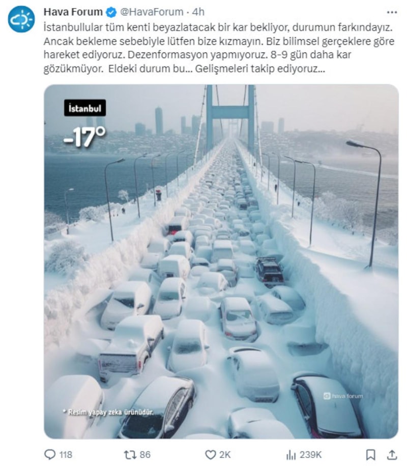Click the tweet text body
Screen dimensions: 407x466
click(x=219, y=48)
